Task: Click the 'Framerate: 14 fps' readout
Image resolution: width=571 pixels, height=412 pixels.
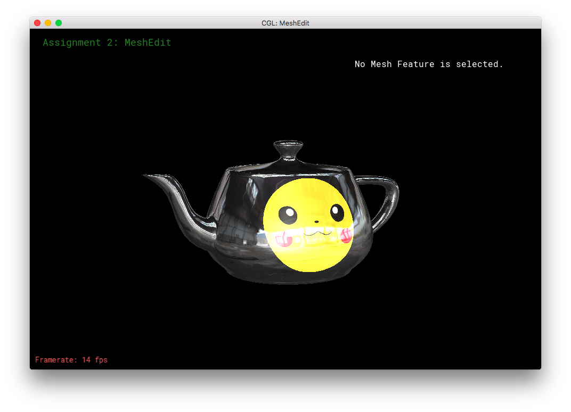Action: point(71,360)
